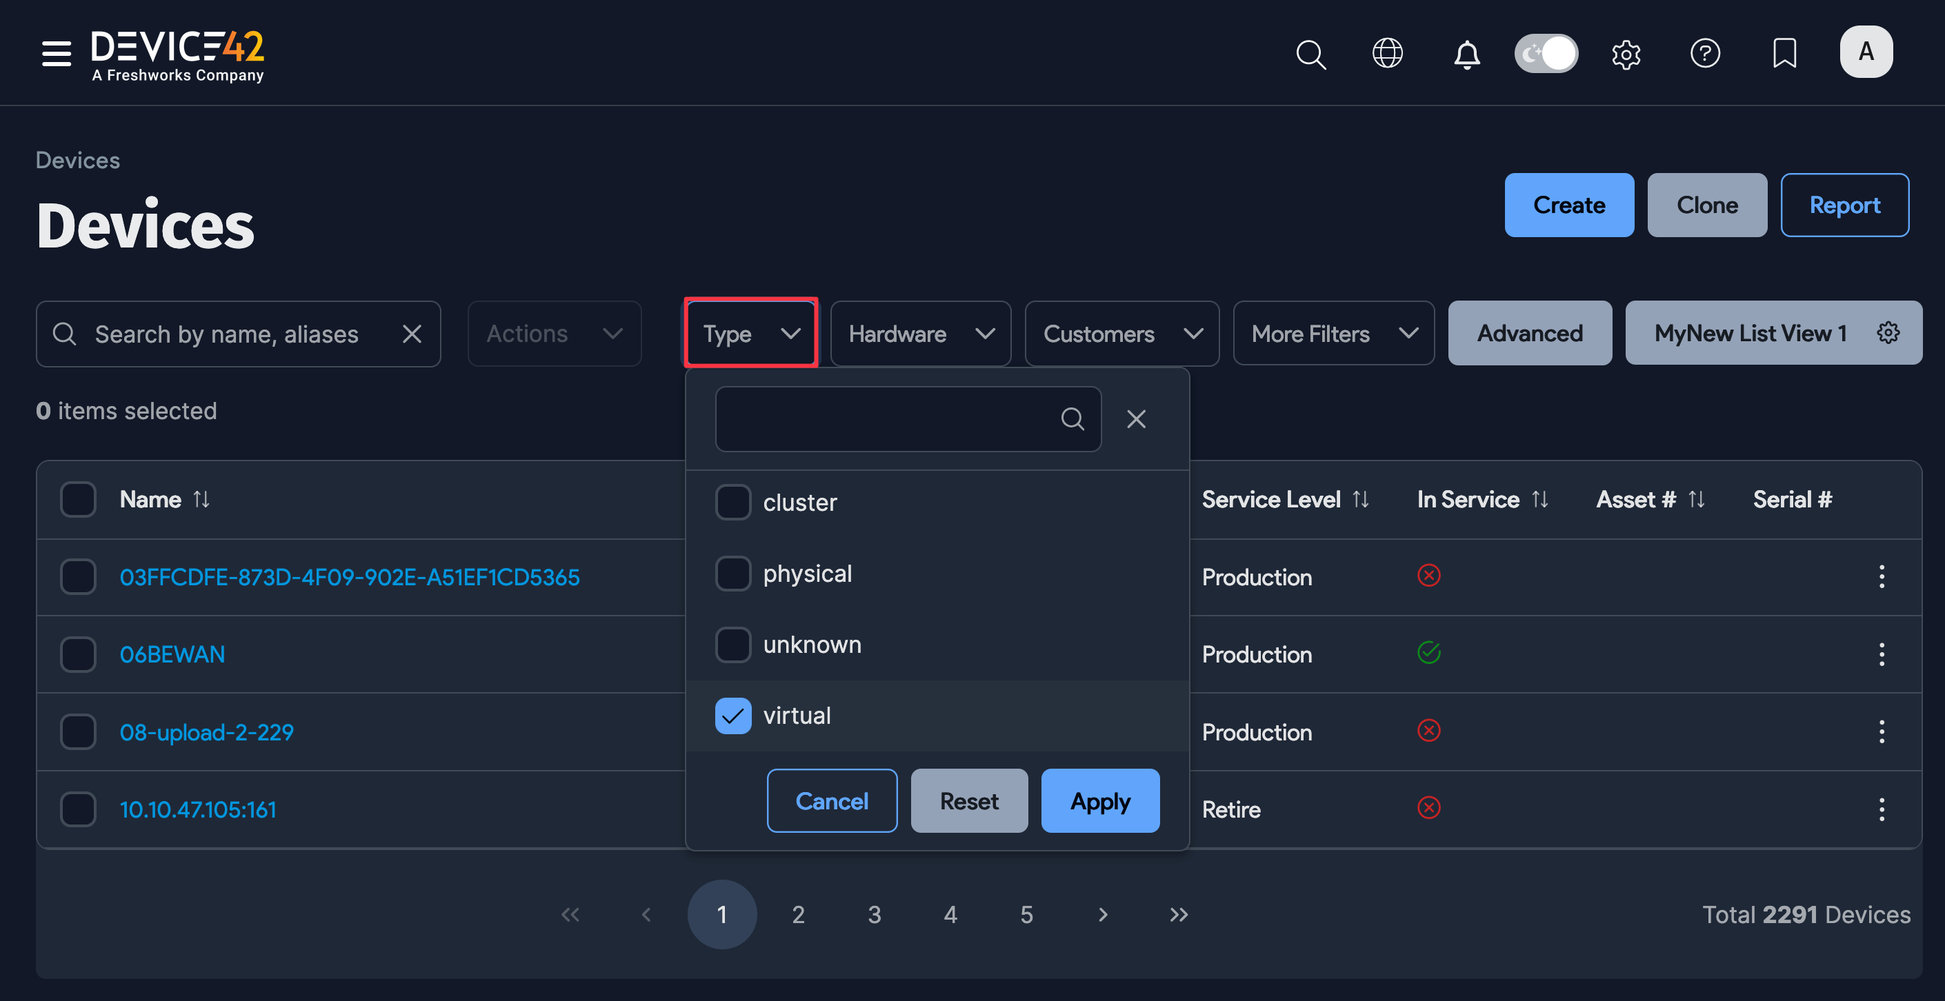Screen dimensions: 1945x1001
Task: Open the notifications bell
Action: [1466, 54]
